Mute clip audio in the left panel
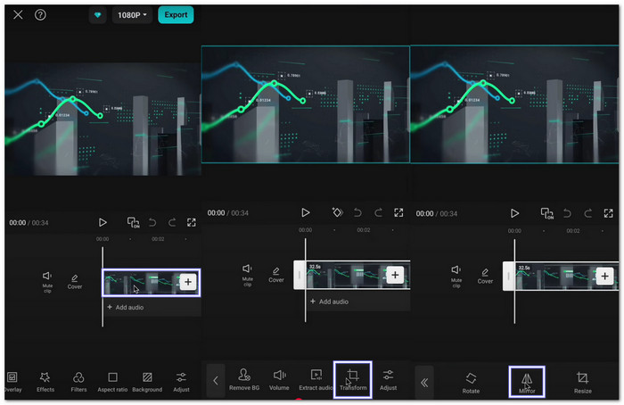 [x=47, y=282]
